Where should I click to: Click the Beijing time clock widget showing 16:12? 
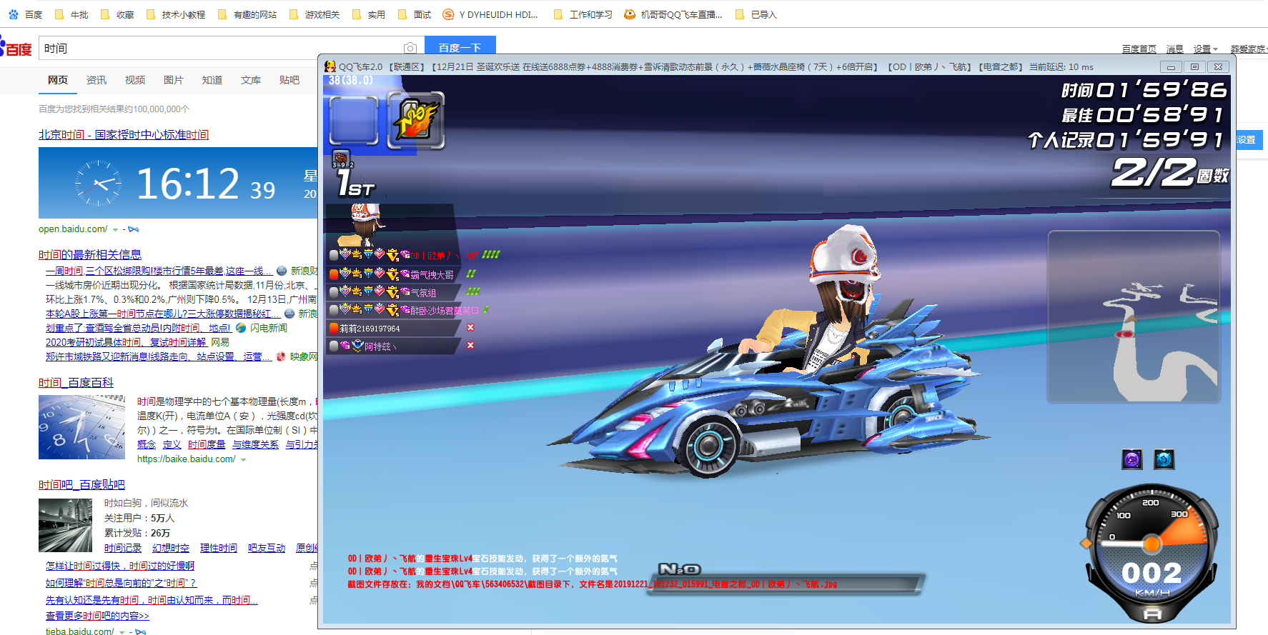[178, 183]
